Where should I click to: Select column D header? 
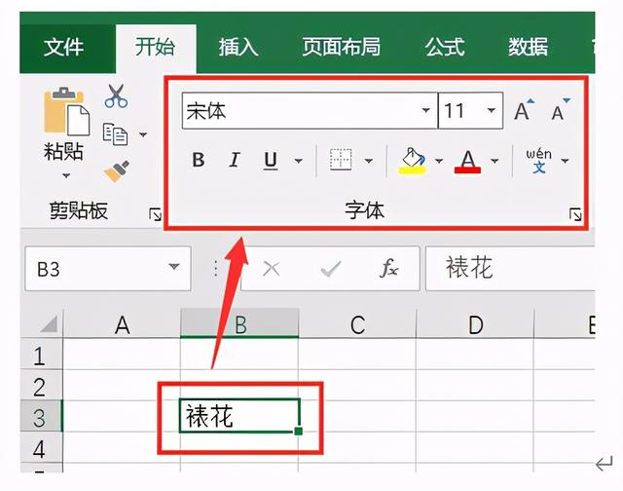click(x=475, y=324)
